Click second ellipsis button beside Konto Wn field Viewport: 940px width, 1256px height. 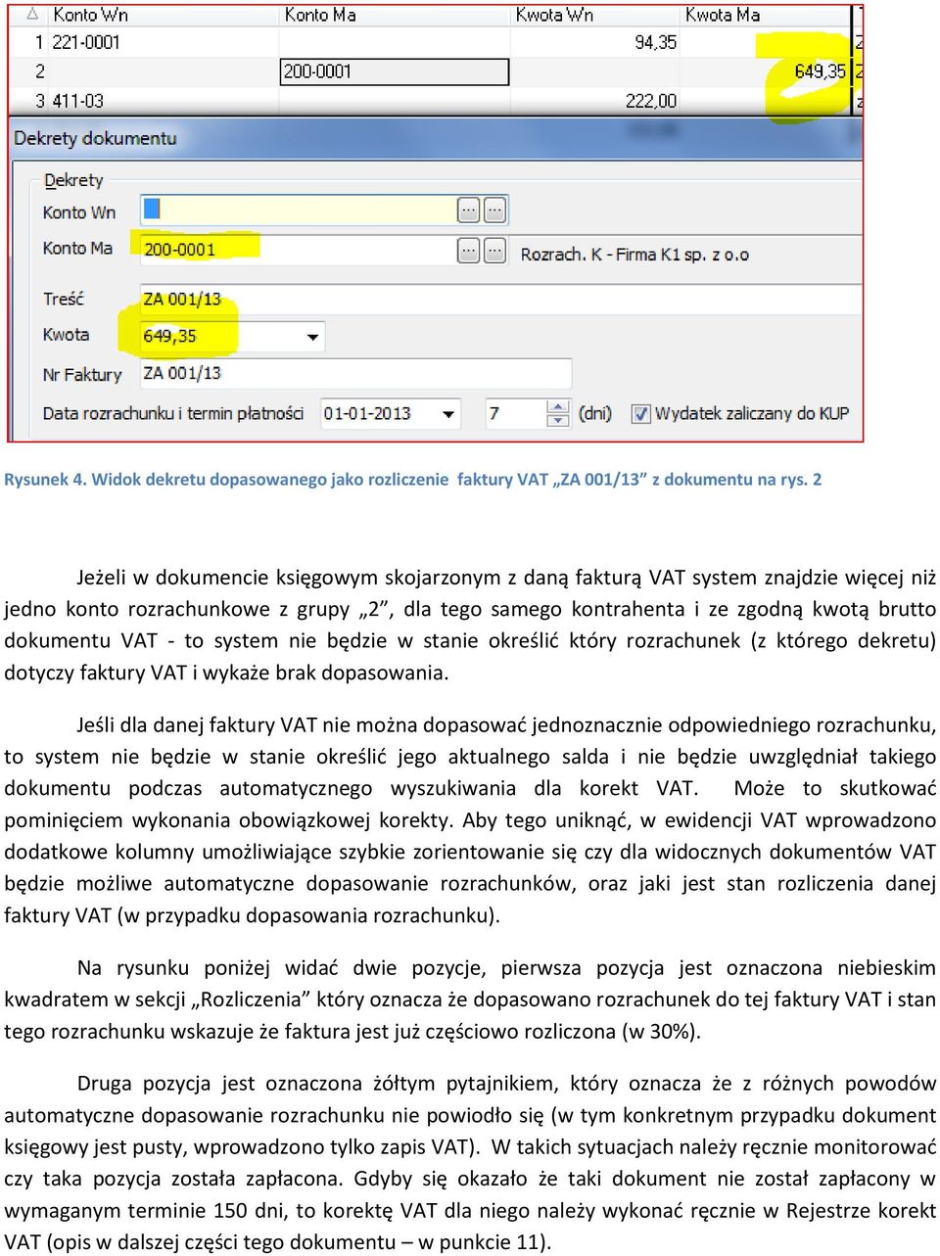[495, 209]
